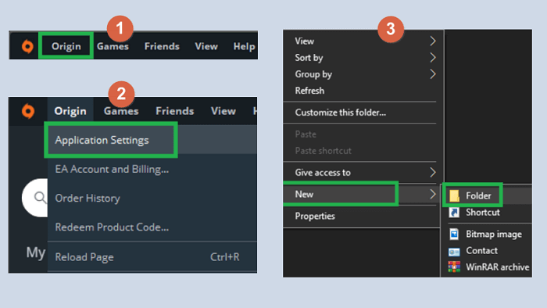Open Origin menu in step 1 bar

[x=66, y=46]
